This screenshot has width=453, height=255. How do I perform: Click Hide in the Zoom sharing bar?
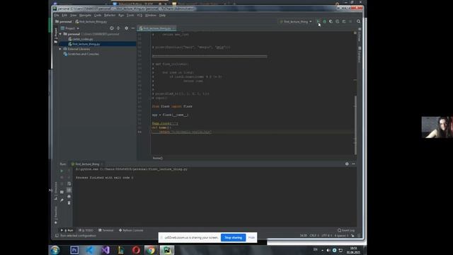[x=251, y=238]
